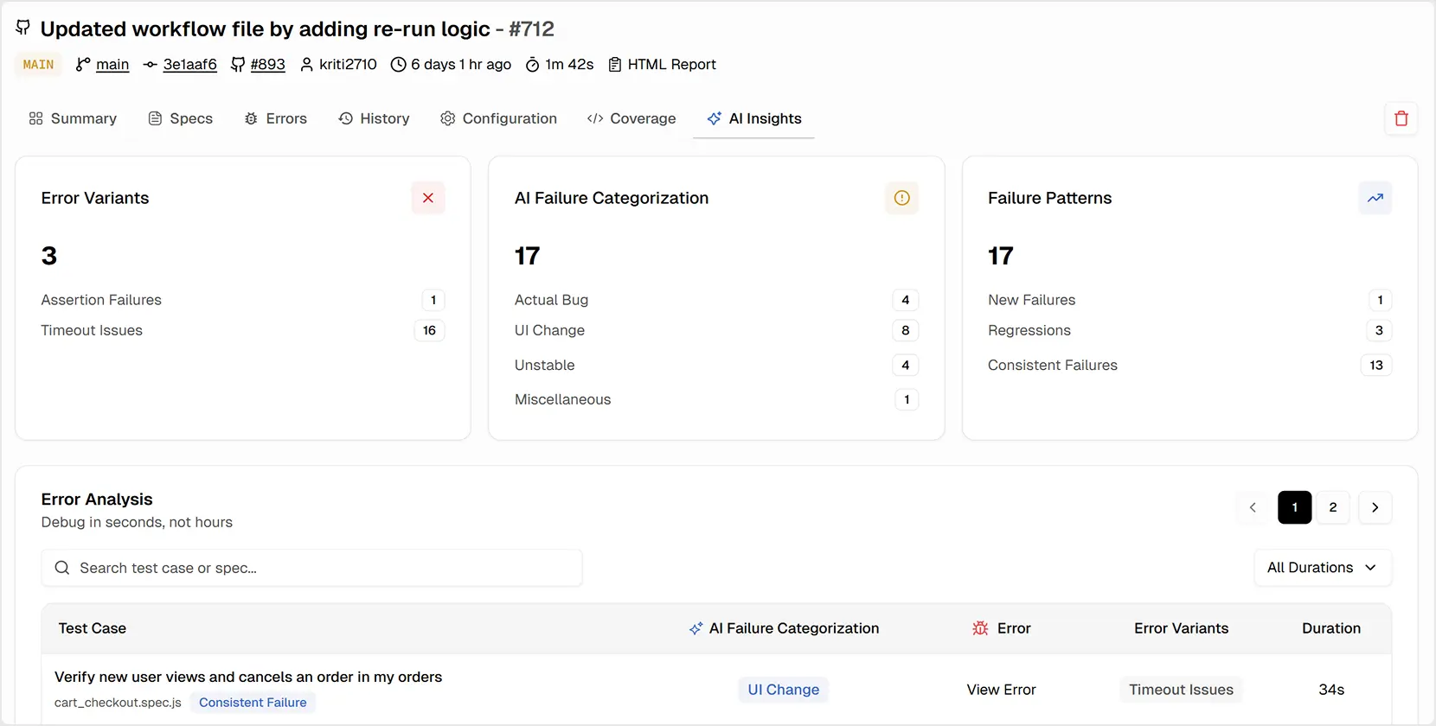This screenshot has height=726, width=1436.
Task: Click the UI Change tag in the test row
Action: pyautogui.click(x=783, y=690)
